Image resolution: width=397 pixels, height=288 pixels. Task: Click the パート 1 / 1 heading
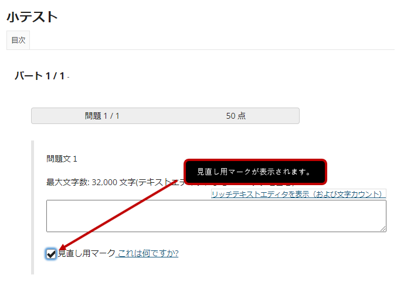pyautogui.click(x=40, y=76)
